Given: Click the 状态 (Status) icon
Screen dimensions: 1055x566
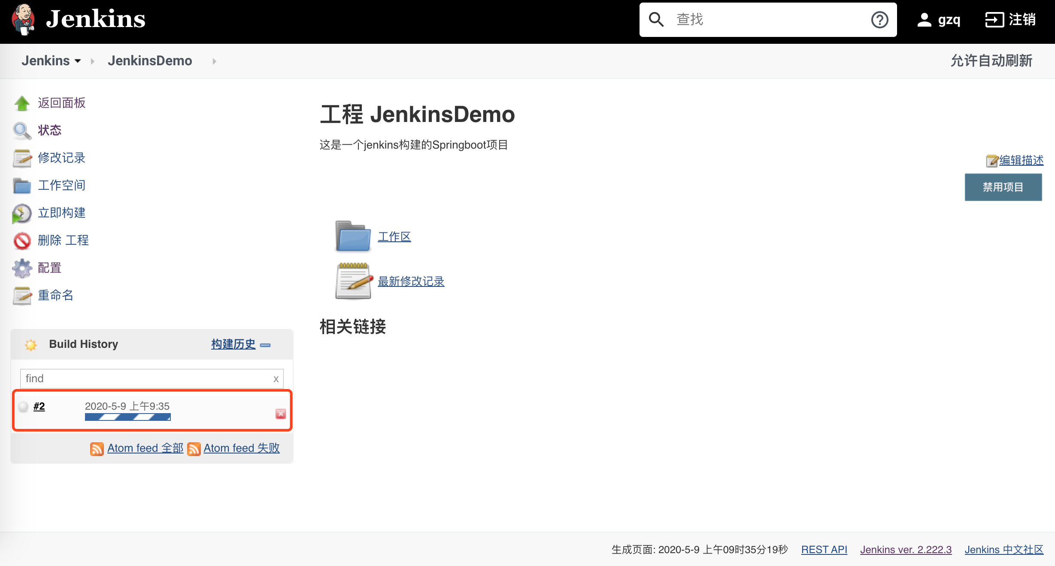Looking at the screenshot, I should [21, 130].
